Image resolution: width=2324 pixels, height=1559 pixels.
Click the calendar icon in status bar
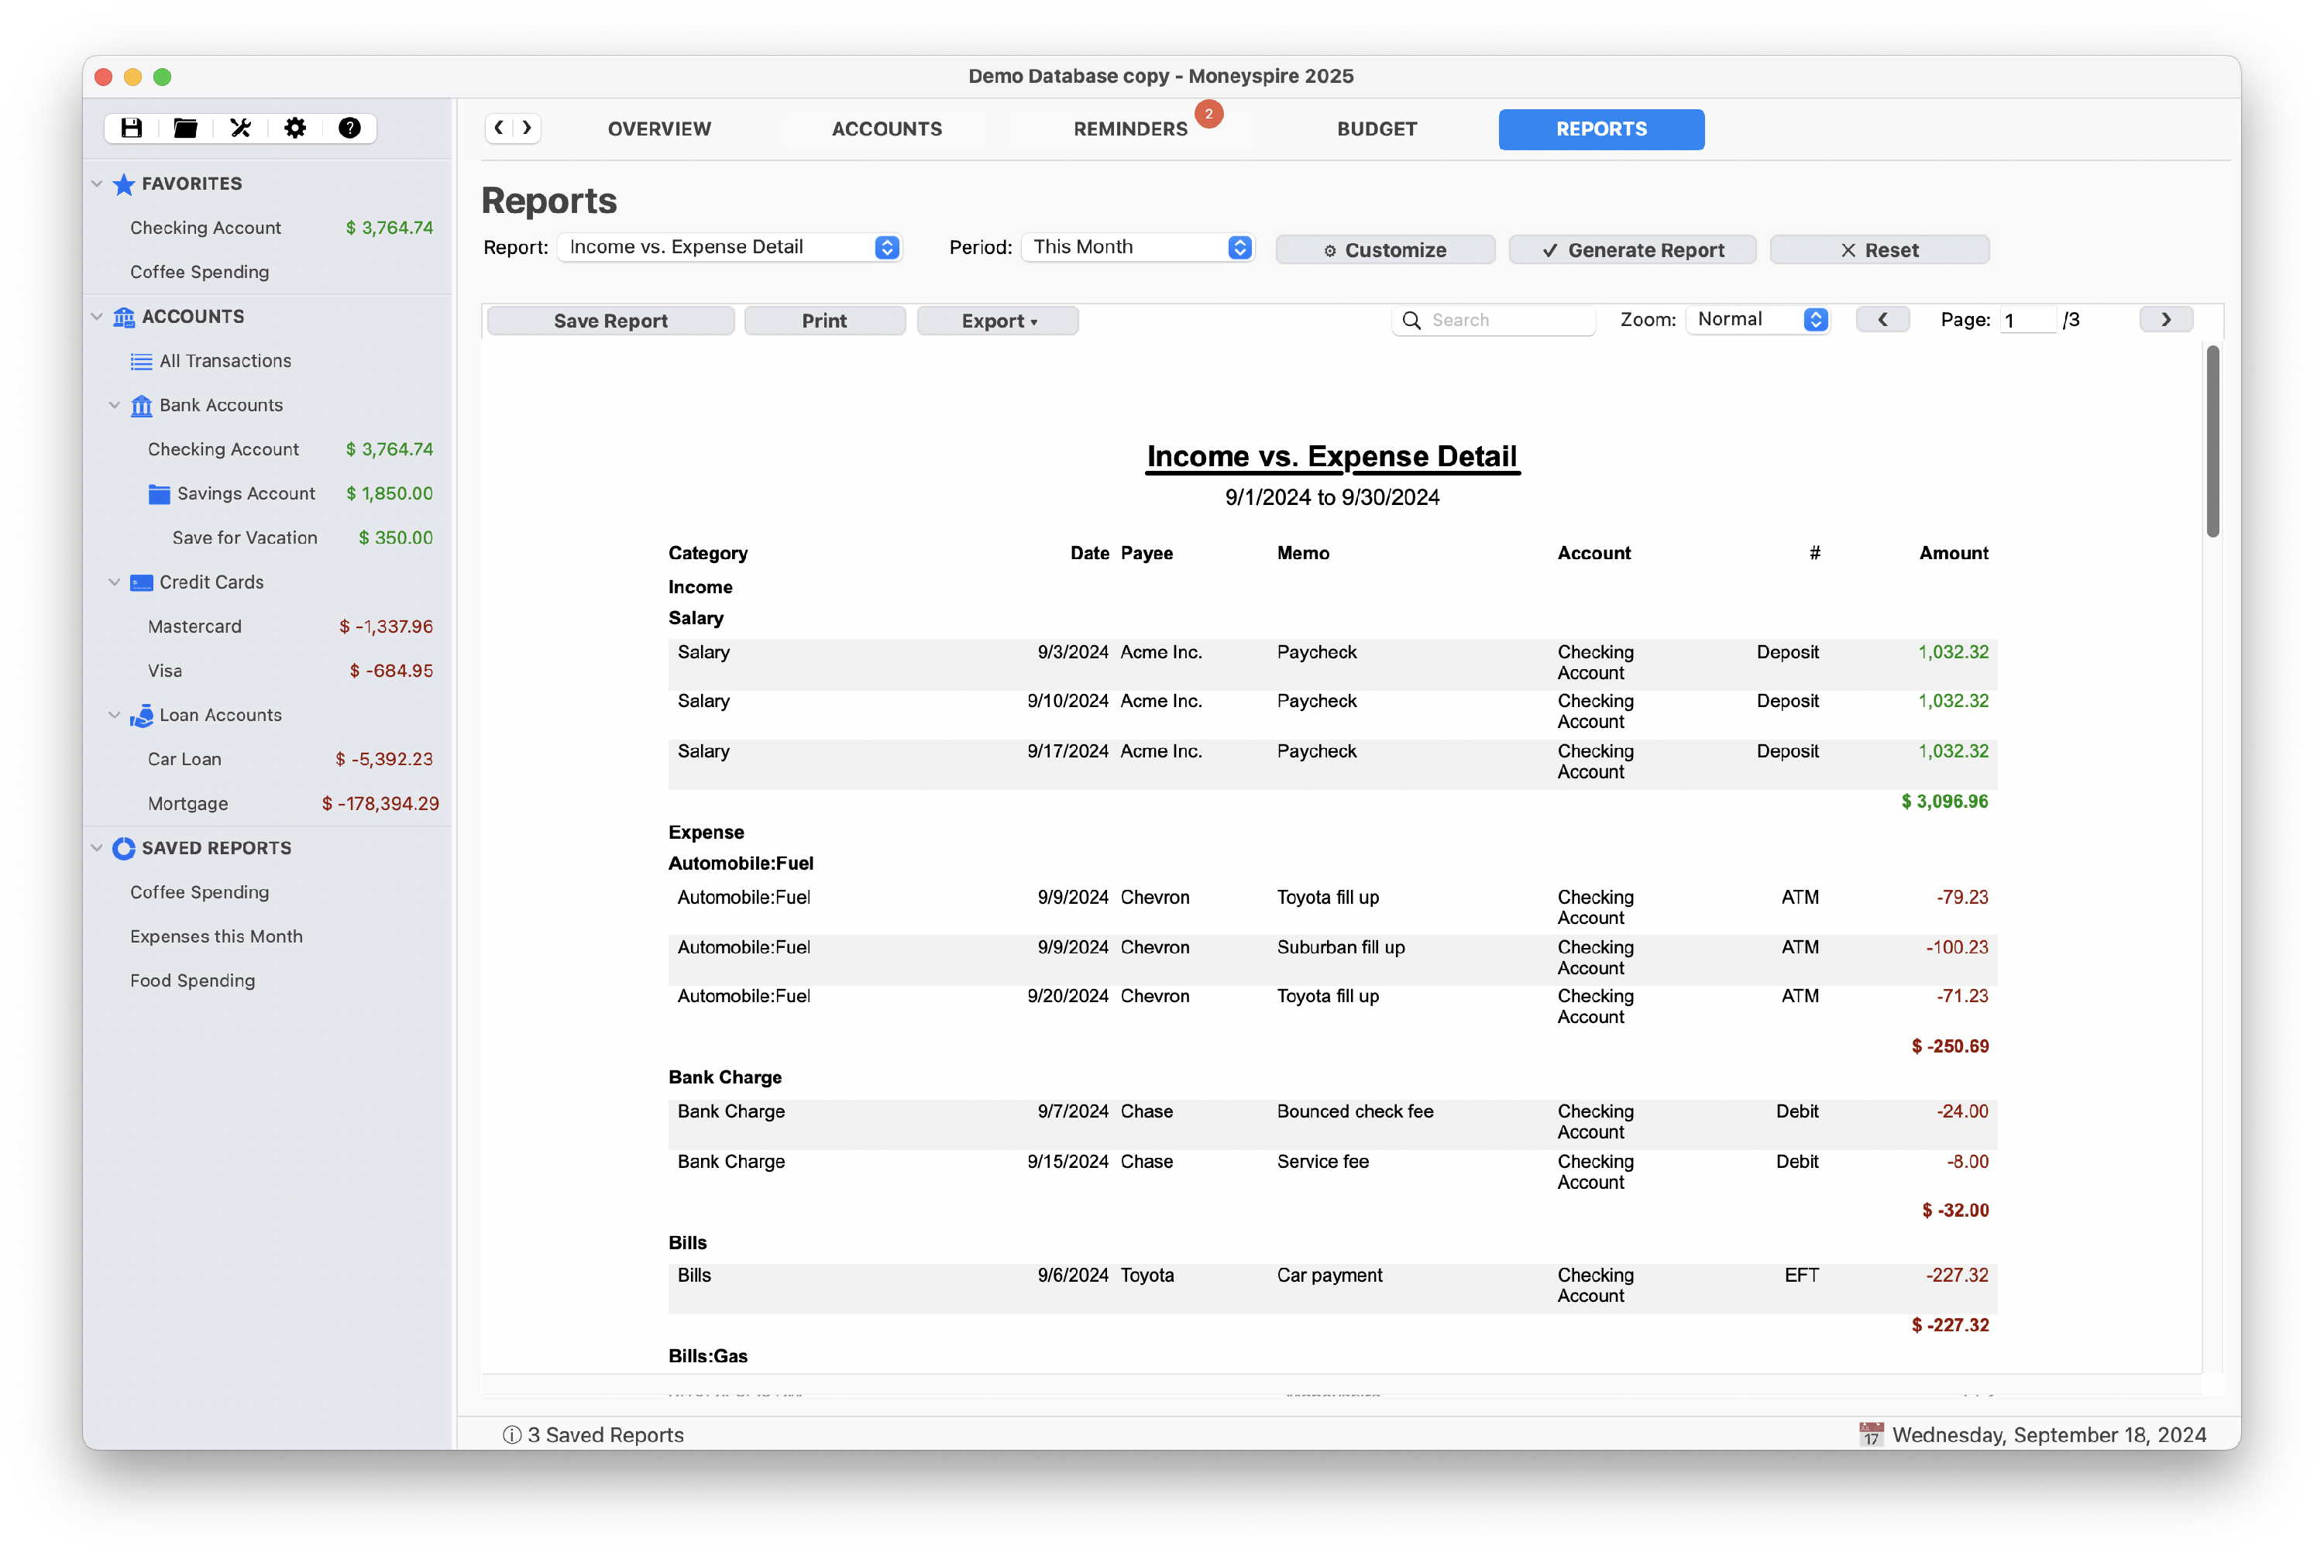tap(1871, 1435)
